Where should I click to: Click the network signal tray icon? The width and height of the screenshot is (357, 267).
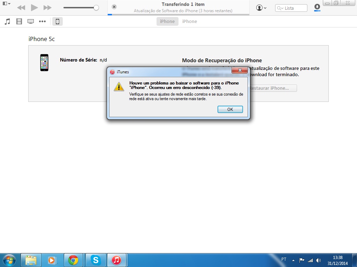pos(310,260)
